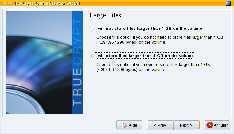Go back with the < Prev button
This screenshot has width=234, height=134.
[x=160, y=125]
